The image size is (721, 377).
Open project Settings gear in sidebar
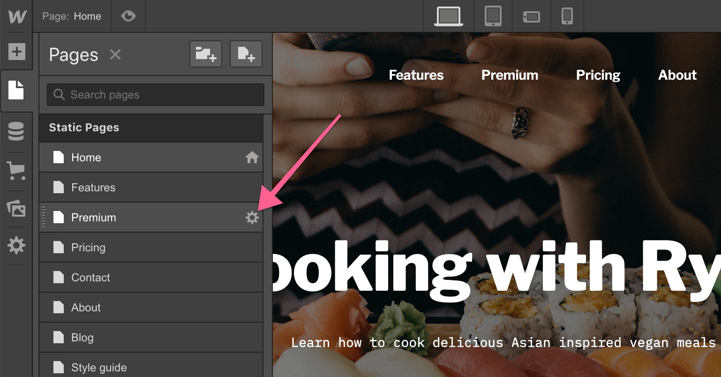pyautogui.click(x=16, y=245)
